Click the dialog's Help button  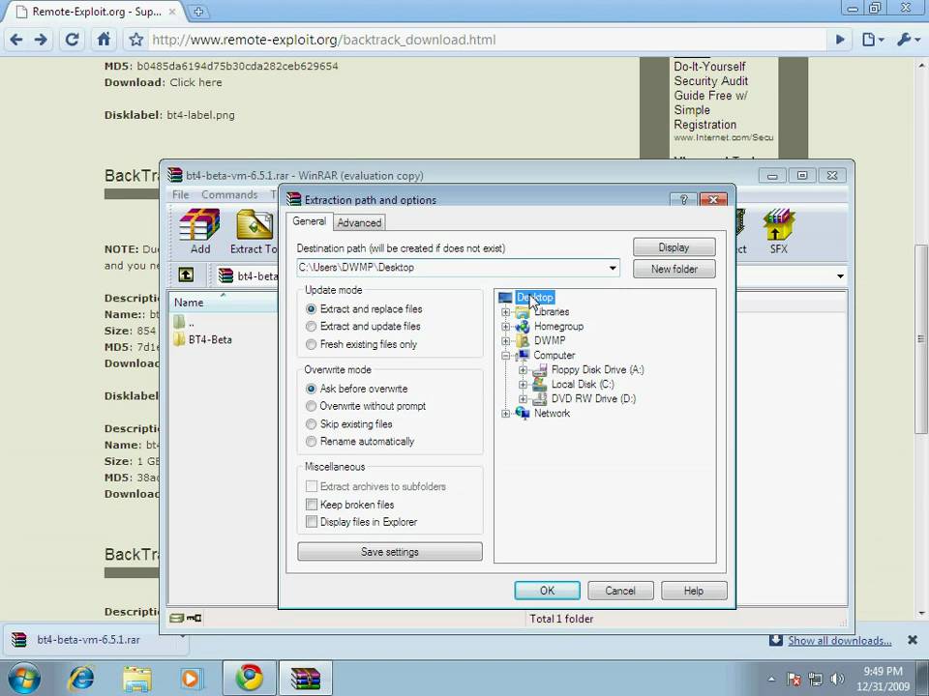pyautogui.click(x=694, y=591)
